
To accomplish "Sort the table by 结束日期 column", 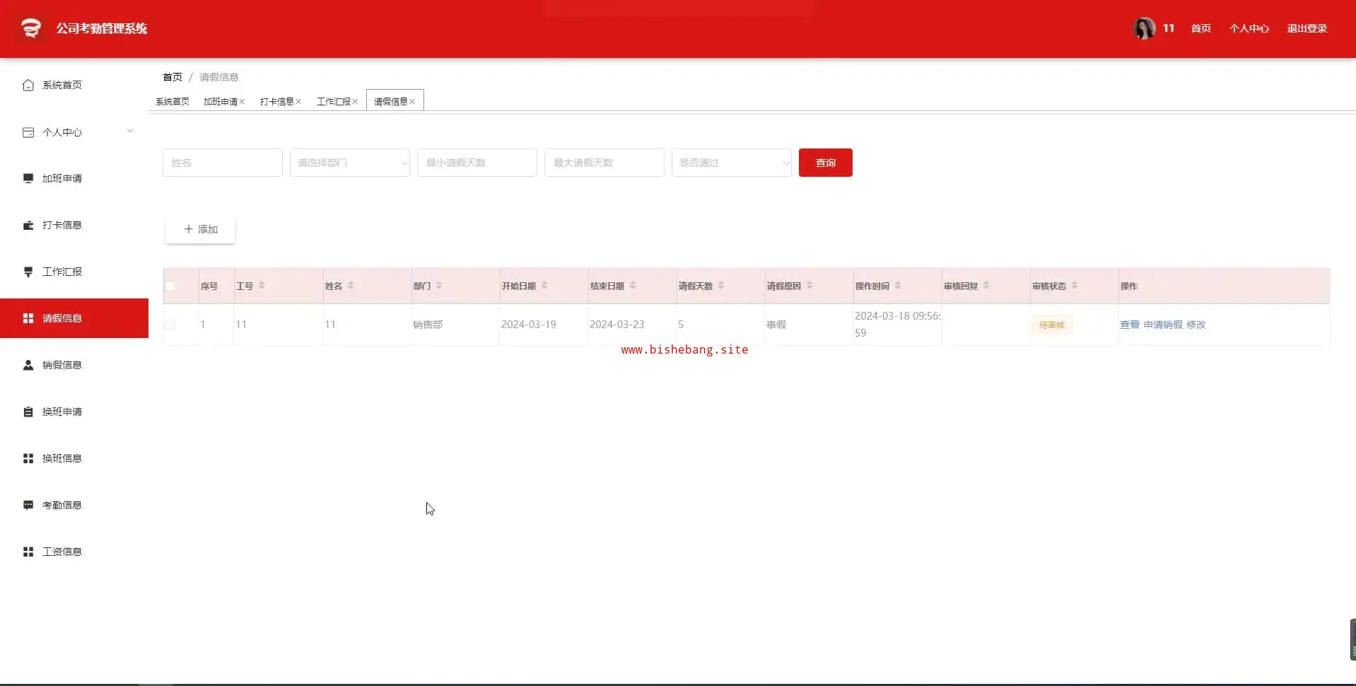I will (x=633, y=285).
